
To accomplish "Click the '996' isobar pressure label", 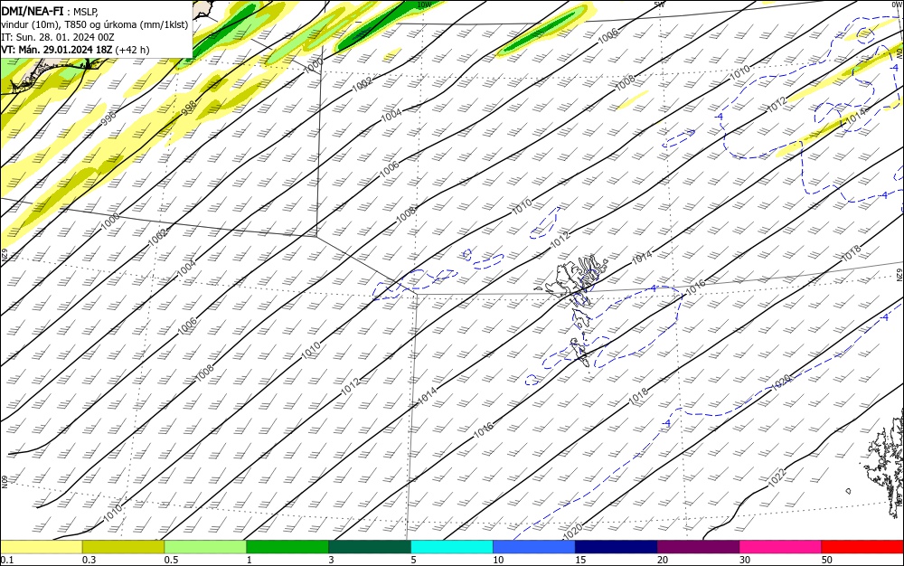I will (x=108, y=118).
